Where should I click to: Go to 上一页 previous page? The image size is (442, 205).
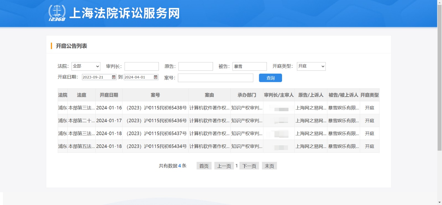224,166
